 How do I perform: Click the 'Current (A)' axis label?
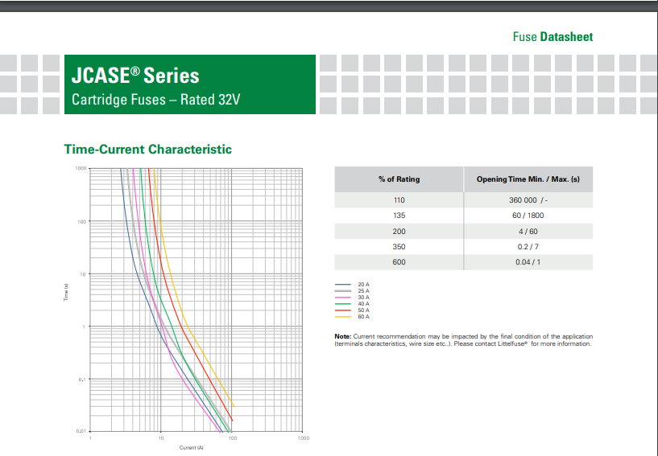coord(192,447)
